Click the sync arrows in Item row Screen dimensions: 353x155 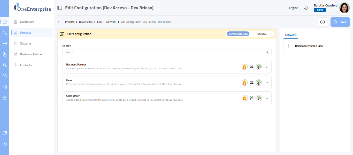click(252, 83)
